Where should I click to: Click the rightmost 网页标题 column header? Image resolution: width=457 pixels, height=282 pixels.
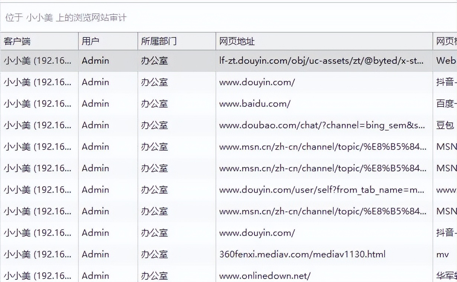point(447,41)
